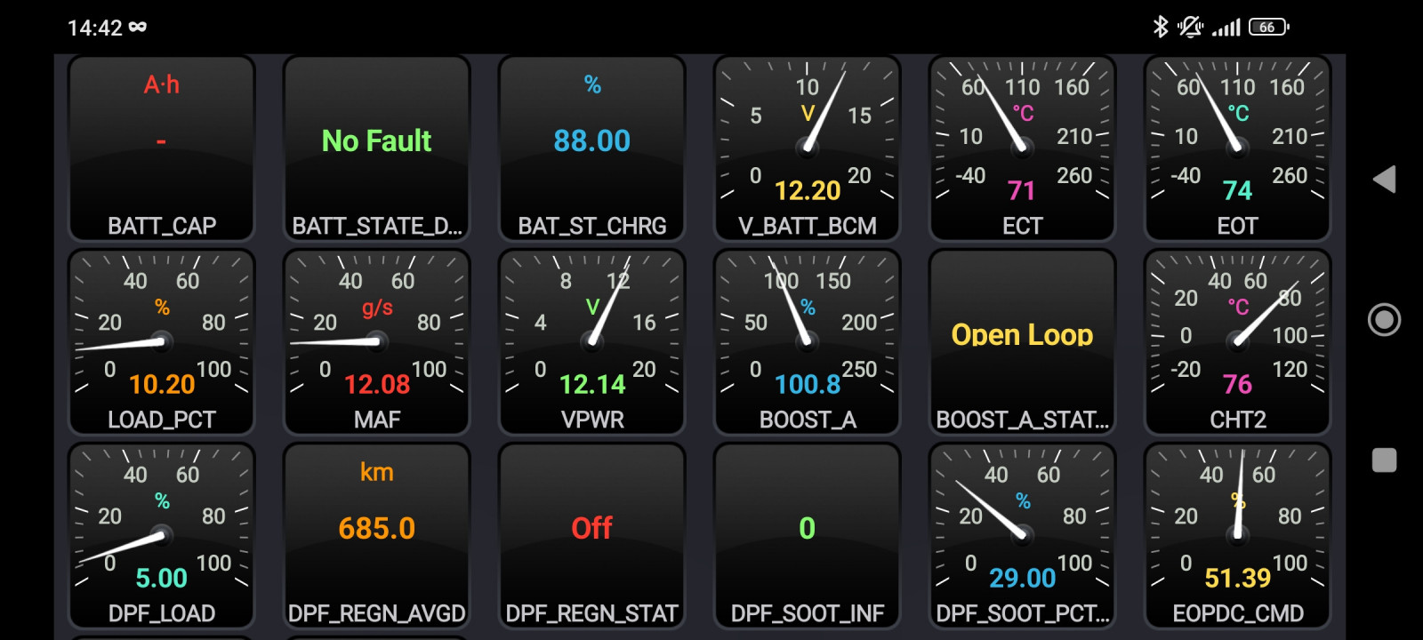Open the MAF g/s gauge
Image resolution: width=1423 pixels, height=640 pixels.
point(377,342)
